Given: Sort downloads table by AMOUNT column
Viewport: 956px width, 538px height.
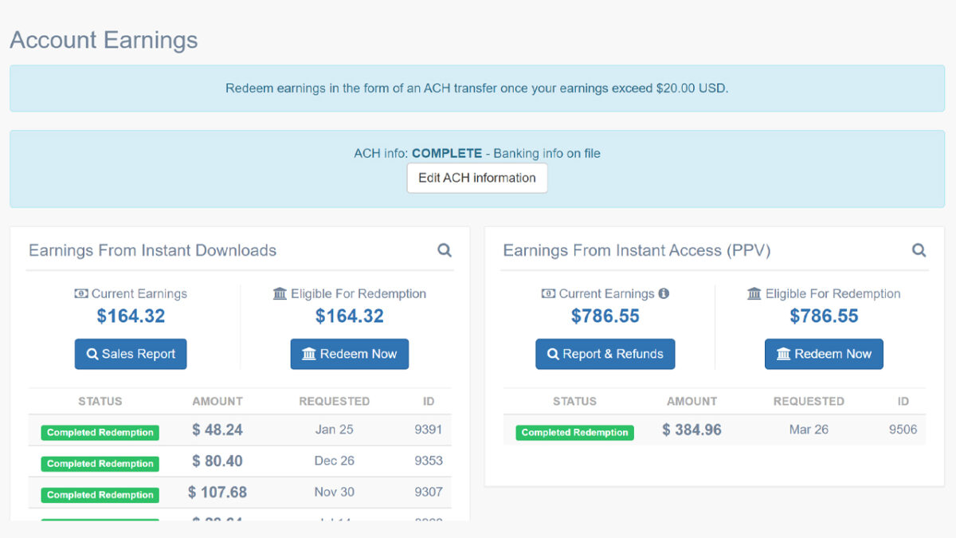Looking at the screenshot, I should 217,401.
